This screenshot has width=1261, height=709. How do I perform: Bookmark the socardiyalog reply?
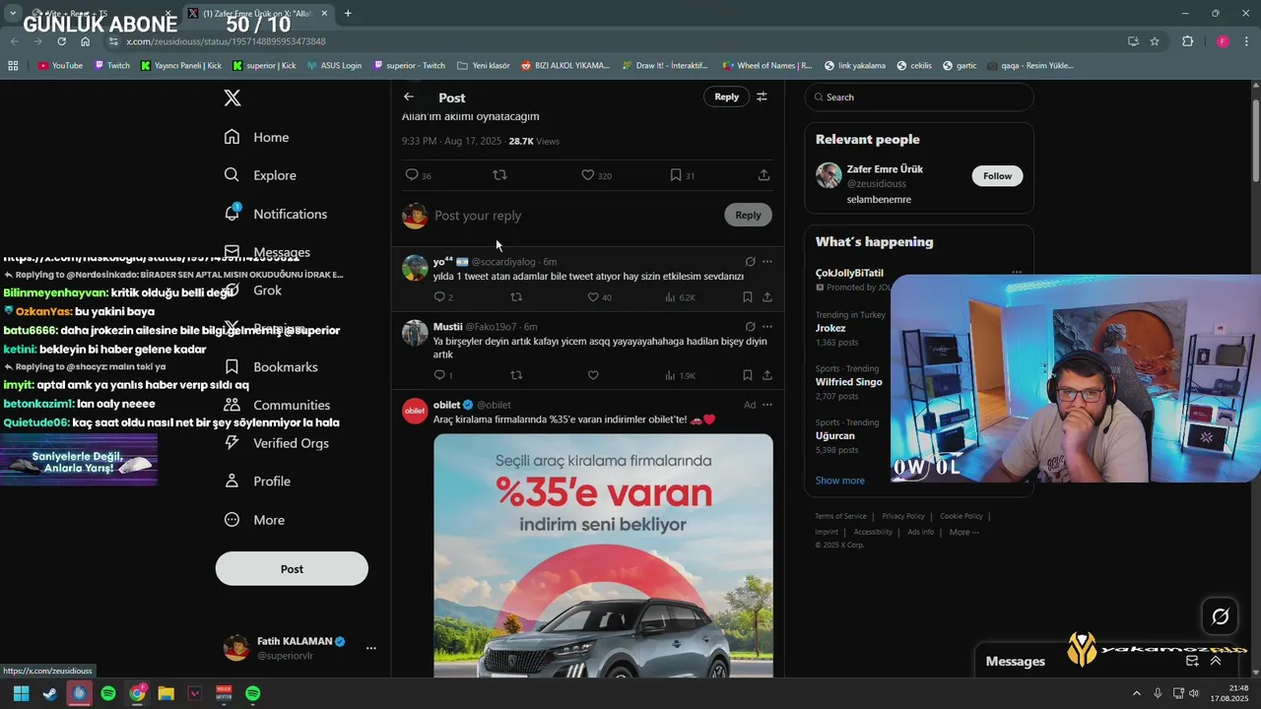(748, 297)
